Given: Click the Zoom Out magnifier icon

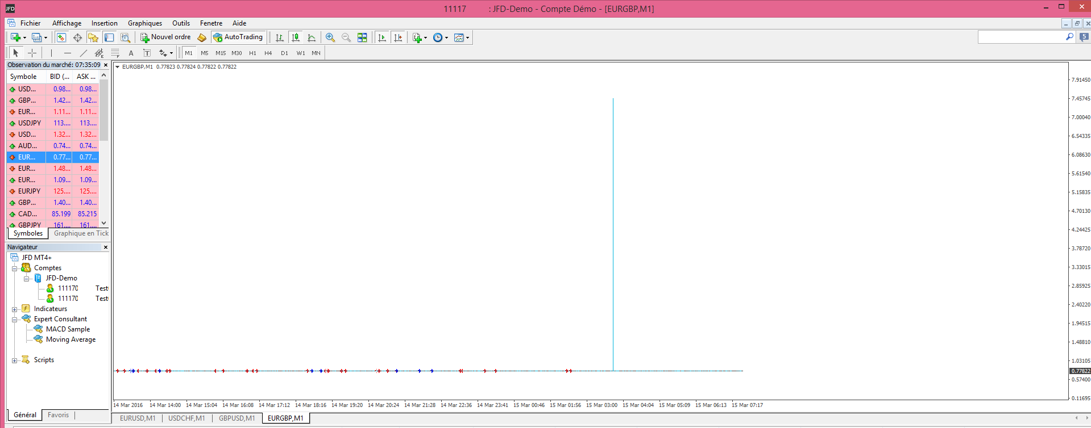Looking at the screenshot, I should click(x=346, y=37).
